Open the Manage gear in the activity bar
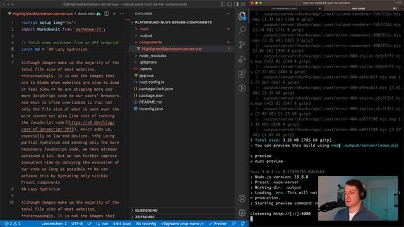The width and height of the screenshot is (404, 227). pos(242,212)
